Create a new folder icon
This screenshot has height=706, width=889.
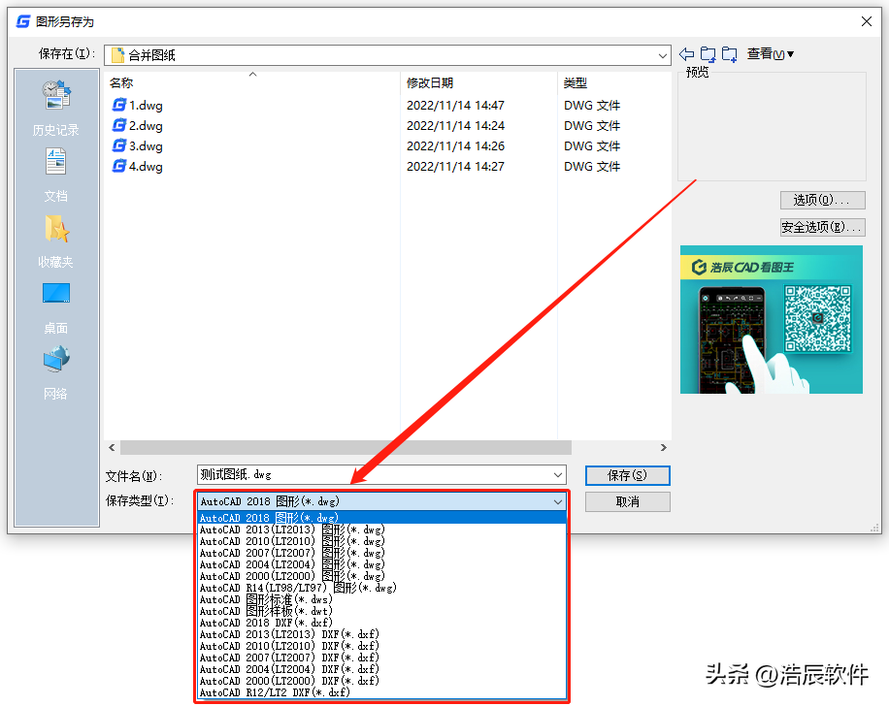729,54
